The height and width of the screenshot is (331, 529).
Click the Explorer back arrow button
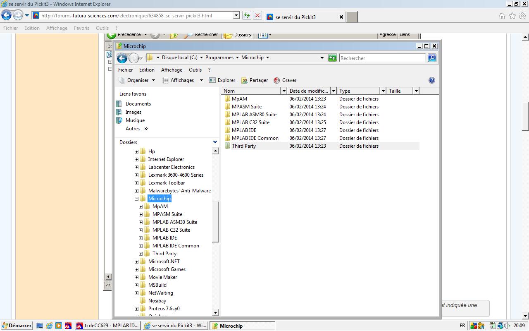[x=122, y=58]
